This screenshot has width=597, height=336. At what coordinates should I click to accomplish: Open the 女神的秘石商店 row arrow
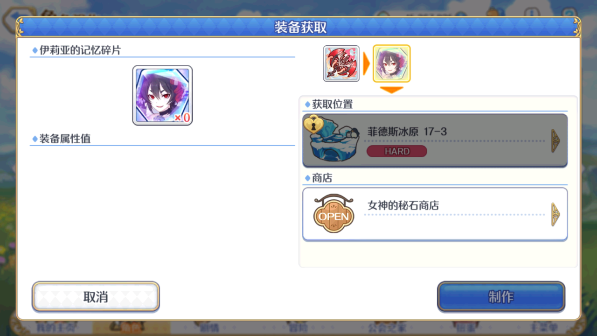pos(555,214)
